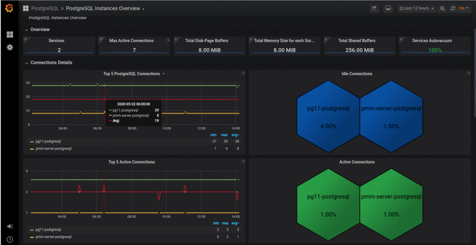Click the pg11-postgresql Idle Connections blue hexagon
This screenshot has height=245, width=476.
click(x=328, y=116)
